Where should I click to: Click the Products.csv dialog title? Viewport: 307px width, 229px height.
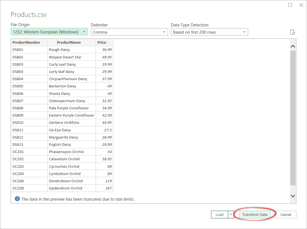[x=28, y=15]
